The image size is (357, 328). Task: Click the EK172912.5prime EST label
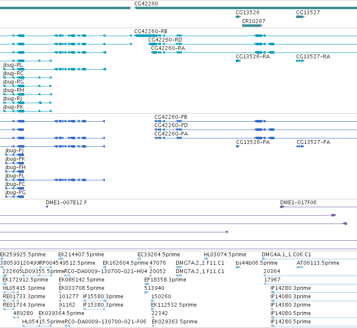point(25,280)
